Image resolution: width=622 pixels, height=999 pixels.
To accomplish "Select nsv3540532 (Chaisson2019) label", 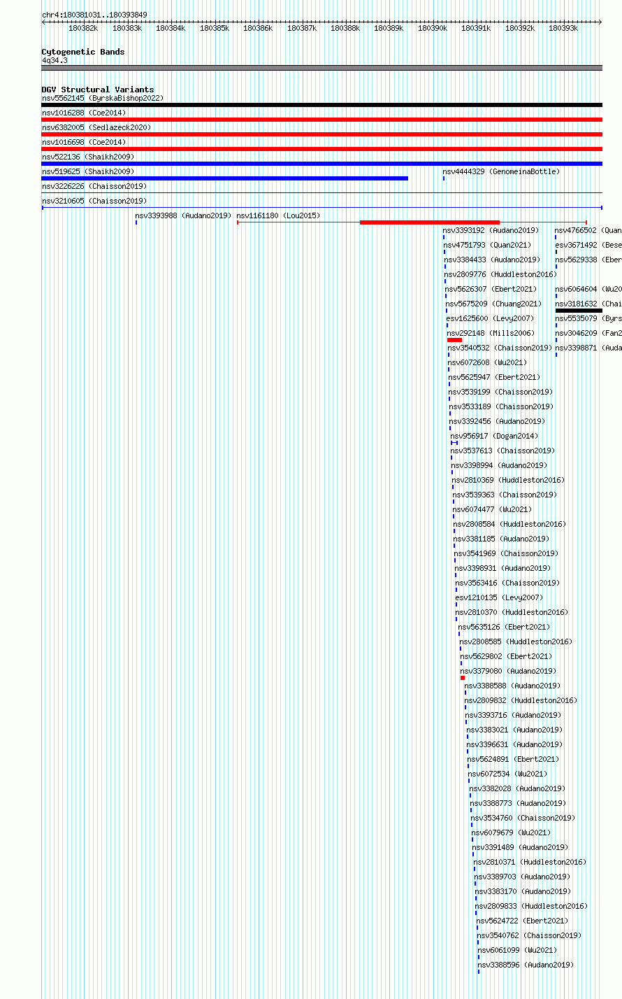I will coord(500,348).
